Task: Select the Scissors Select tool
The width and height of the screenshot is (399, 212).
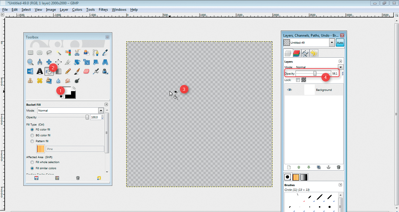Action: (77, 53)
